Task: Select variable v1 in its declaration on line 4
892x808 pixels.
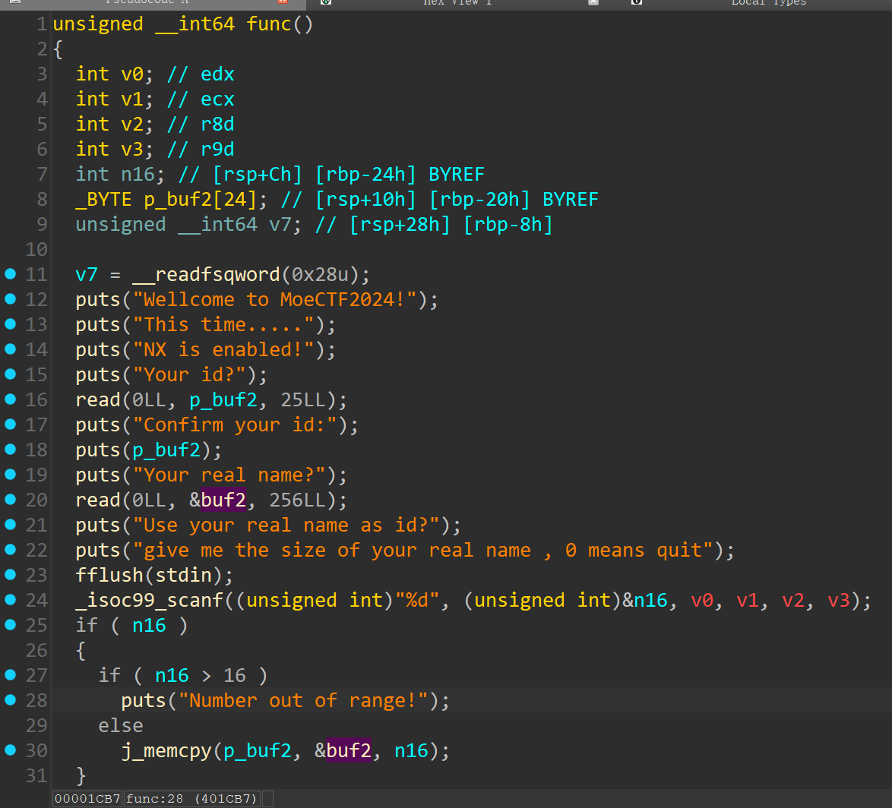Action: 132,99
